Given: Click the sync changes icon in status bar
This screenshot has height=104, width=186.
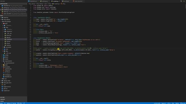Looking at the screenshot, I should click(5, 103).
